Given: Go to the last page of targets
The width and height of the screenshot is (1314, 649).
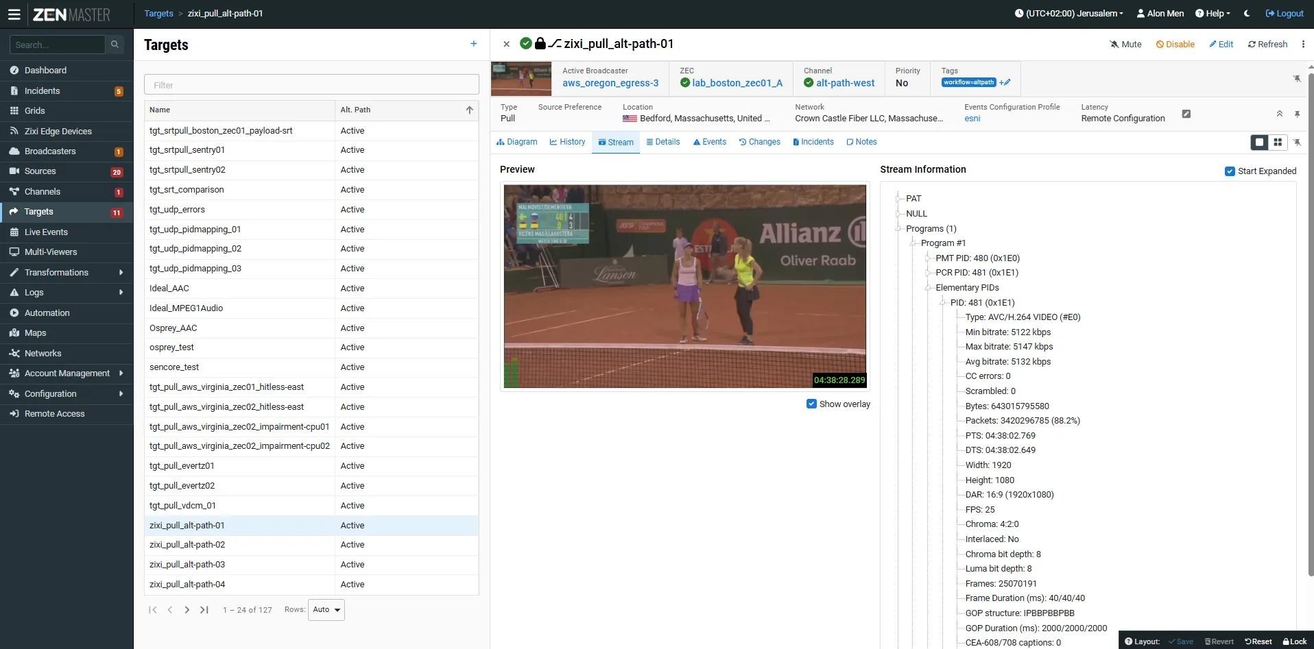Looking at the screenshot, I should click(x=204, y=610).
